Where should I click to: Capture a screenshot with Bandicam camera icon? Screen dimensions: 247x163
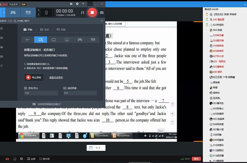click(102, 13)
